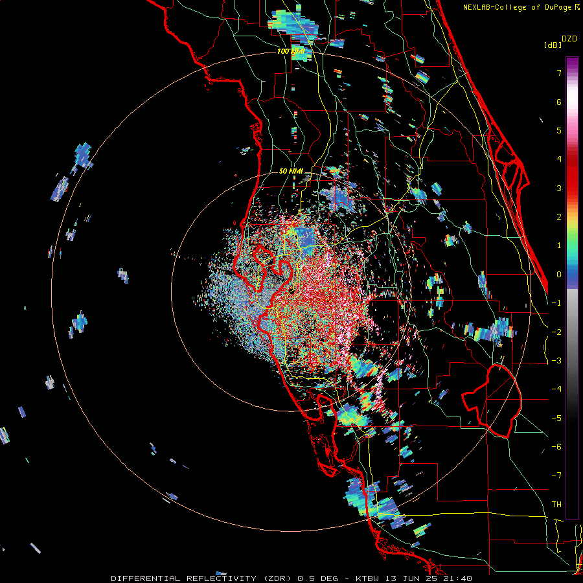Click the -6 value on the dB scale
This screenshot has height=583, width=583.
click(x=556, y=447)
